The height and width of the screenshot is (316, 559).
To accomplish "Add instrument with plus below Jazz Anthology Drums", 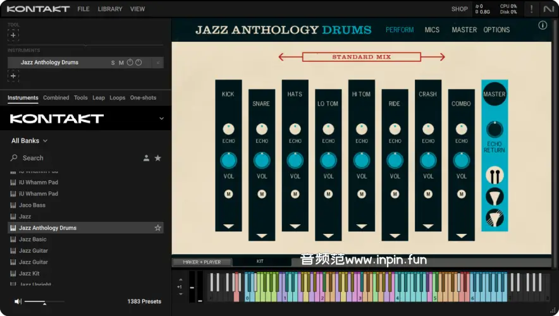I will coord(13,76).
